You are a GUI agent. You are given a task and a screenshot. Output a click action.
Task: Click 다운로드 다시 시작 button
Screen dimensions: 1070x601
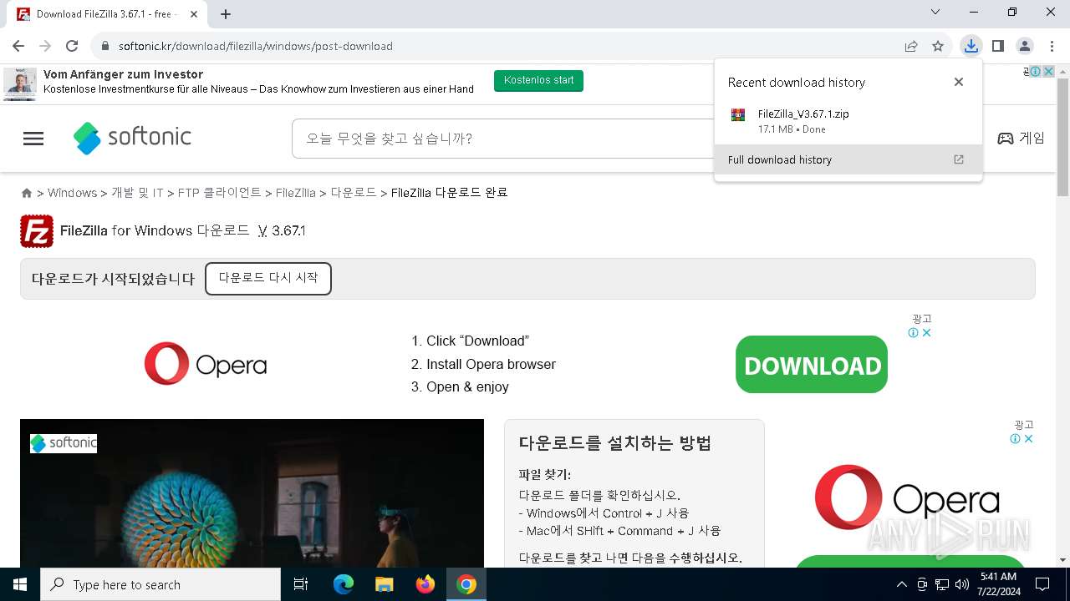point(268,278)
